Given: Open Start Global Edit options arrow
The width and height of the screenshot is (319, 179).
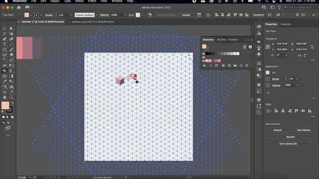Looking at the screenshot, I should point(314,144).
